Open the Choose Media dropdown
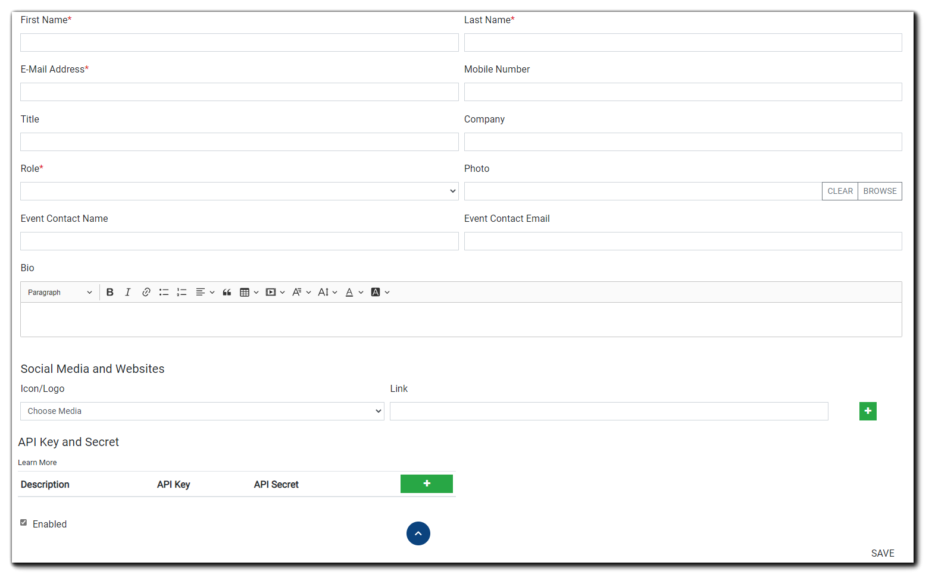The image size is (935, 584). pos(202,411)
